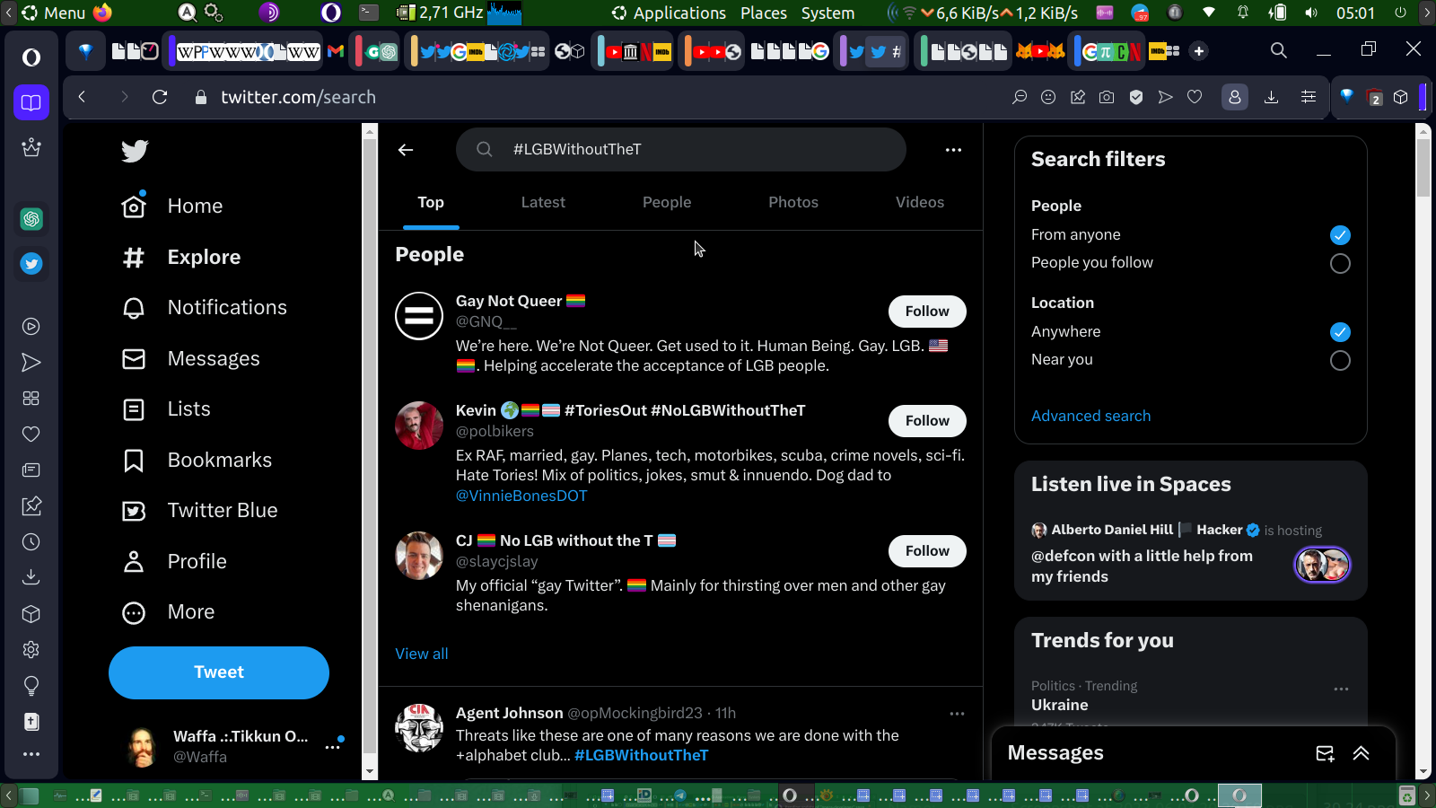Focus the #LGBWithoutTheT search field
This screenshot has width=1436, height=808.
coord(681,150)
